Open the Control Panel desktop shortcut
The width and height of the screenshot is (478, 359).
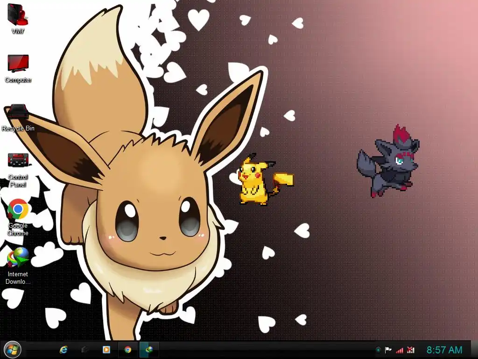click(x=18, y=170)
